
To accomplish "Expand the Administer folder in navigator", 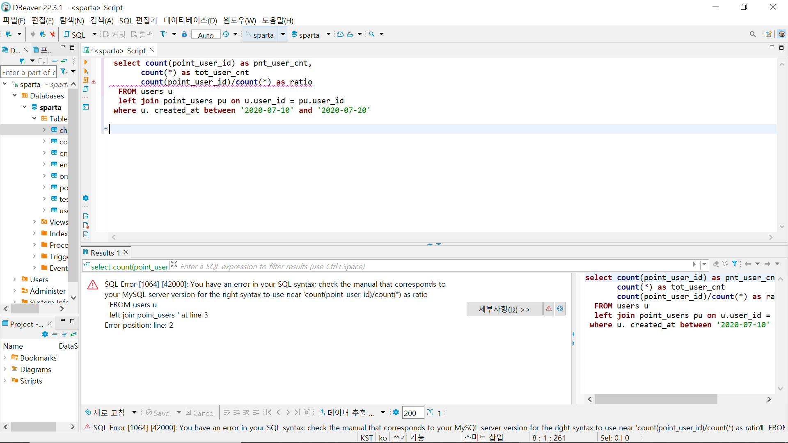I will (x=15, y=291).
